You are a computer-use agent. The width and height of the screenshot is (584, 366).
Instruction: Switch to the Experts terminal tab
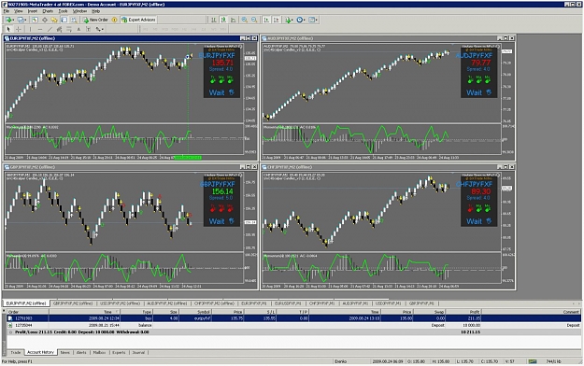coord(119,352)
